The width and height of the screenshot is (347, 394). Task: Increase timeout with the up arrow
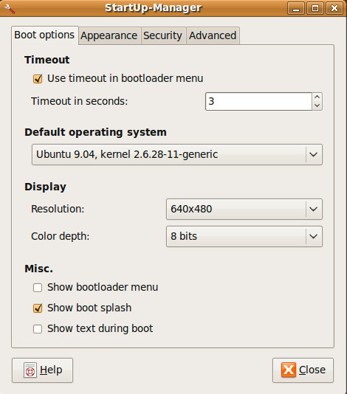(317, 97)
